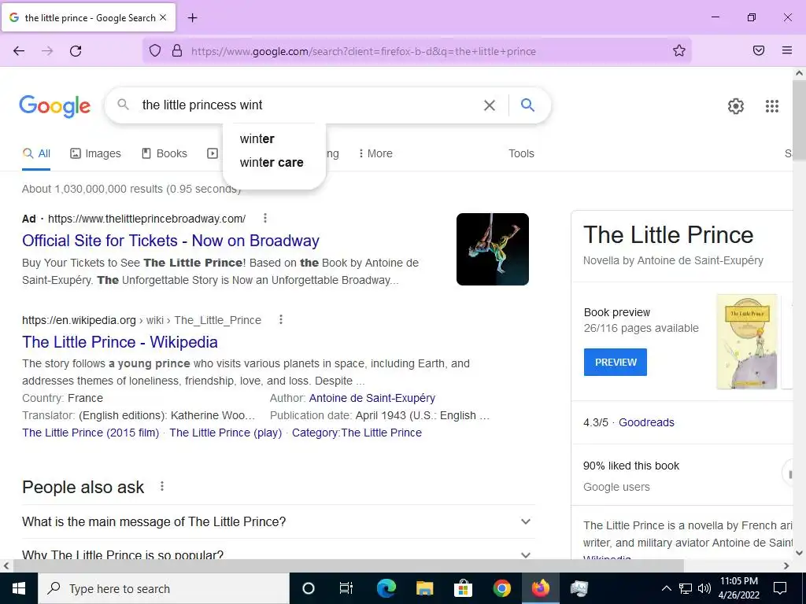806x604 pixels.
Task: Open the shield tracking protection icon
Action: coord(155,51)
